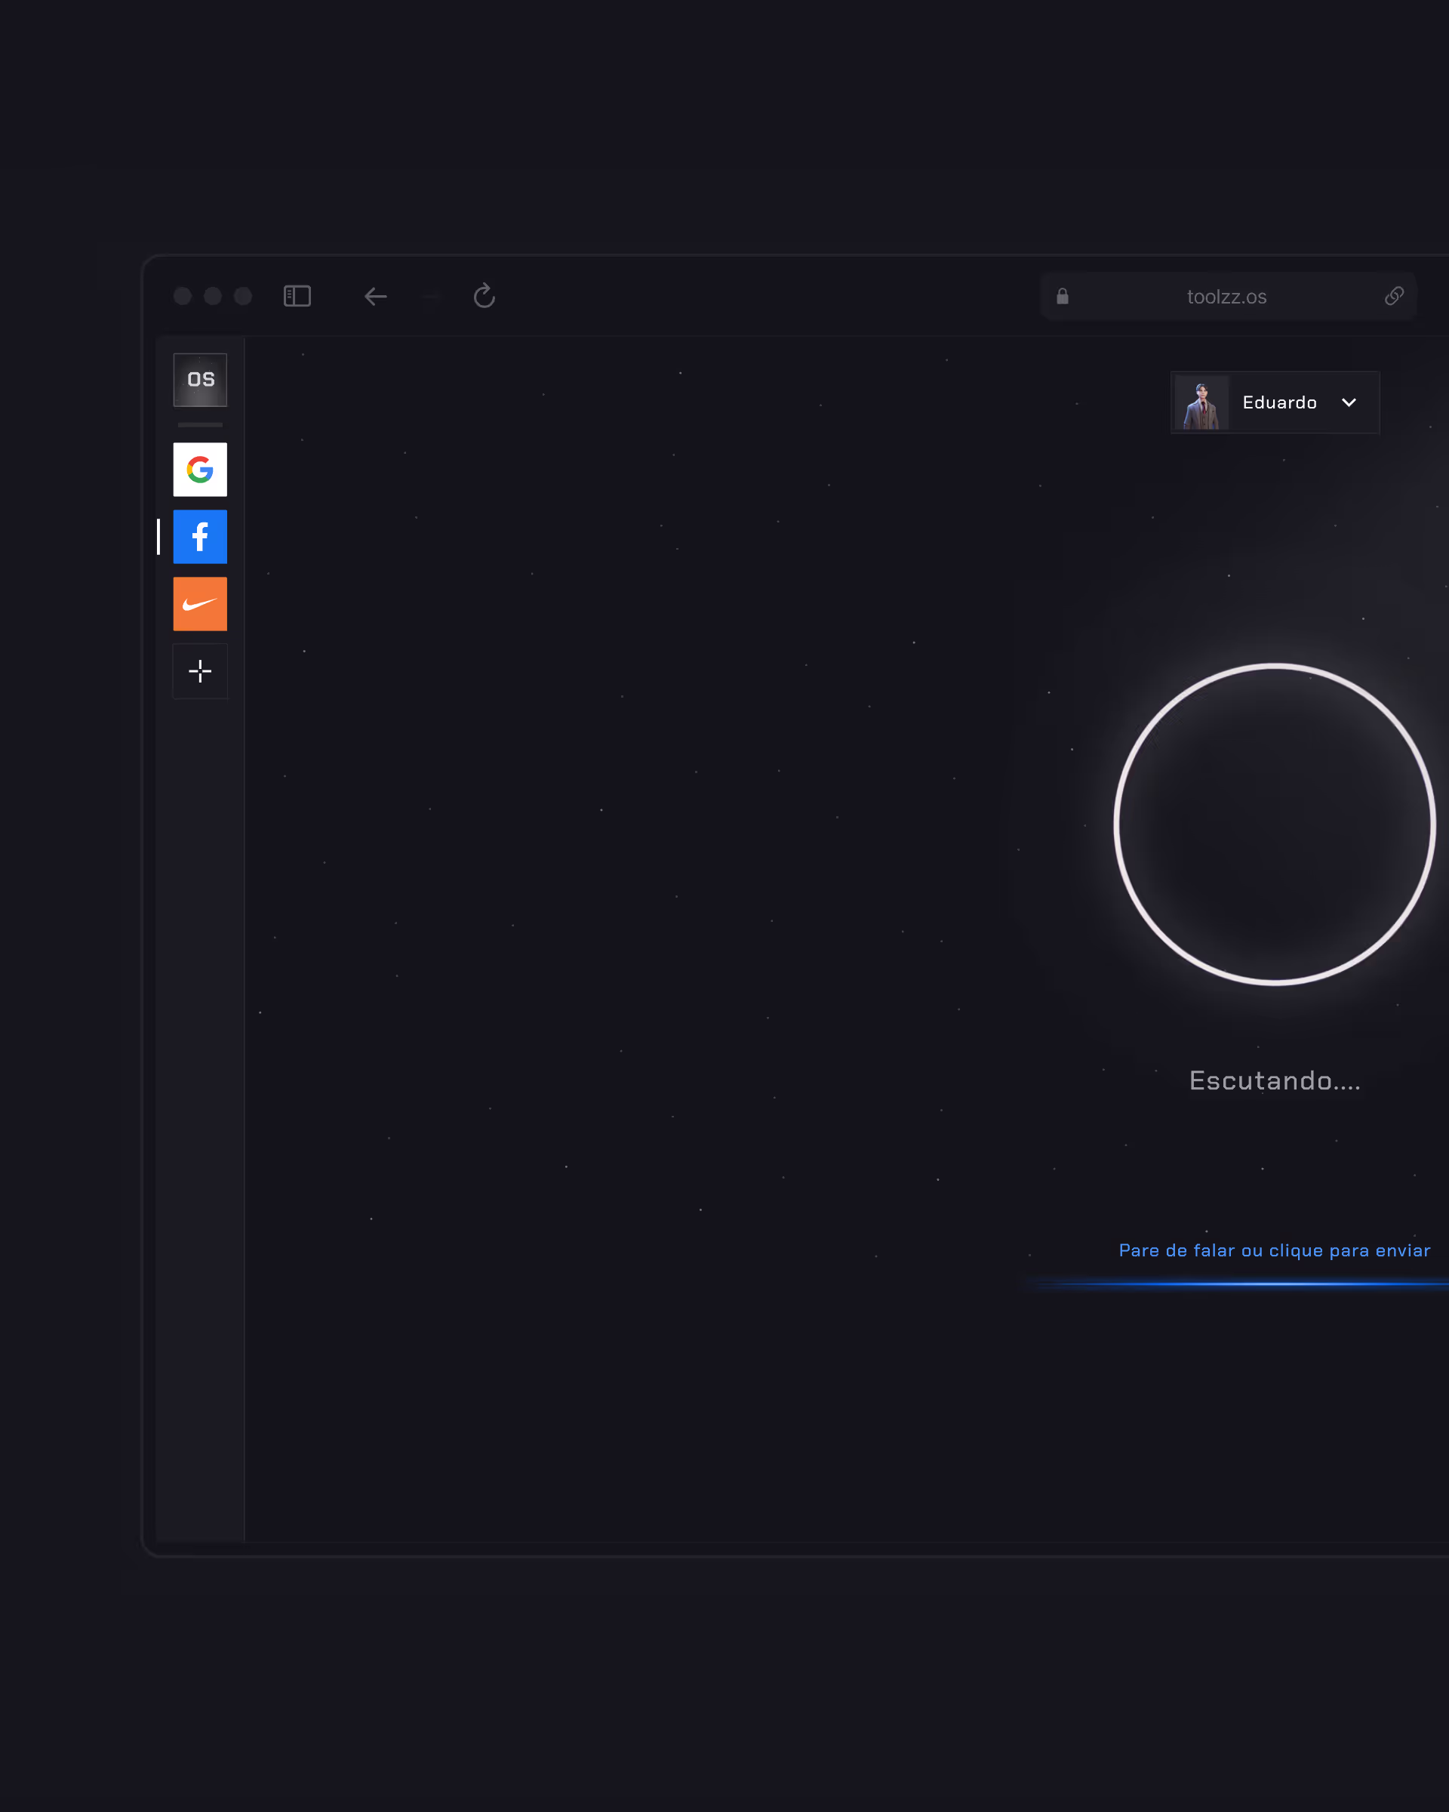Viewport: 1449px width, 1812px height.
Task: Click the first window control dot
Action: click(183, 296)
